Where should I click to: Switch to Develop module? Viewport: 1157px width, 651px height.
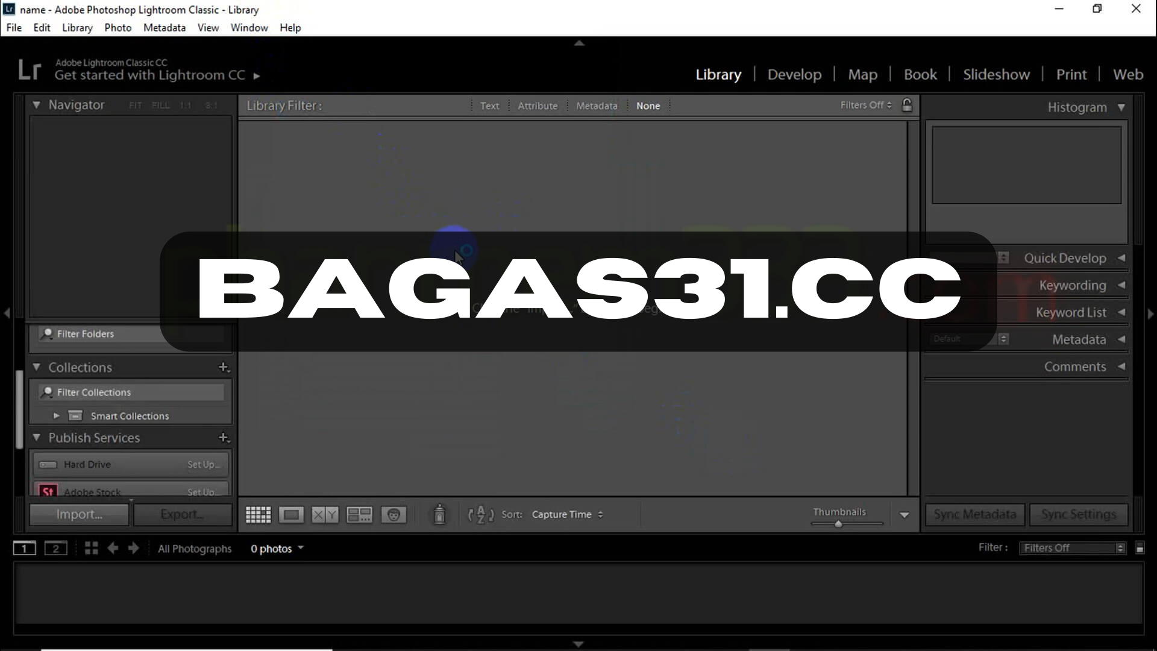(x=794, y=74)
